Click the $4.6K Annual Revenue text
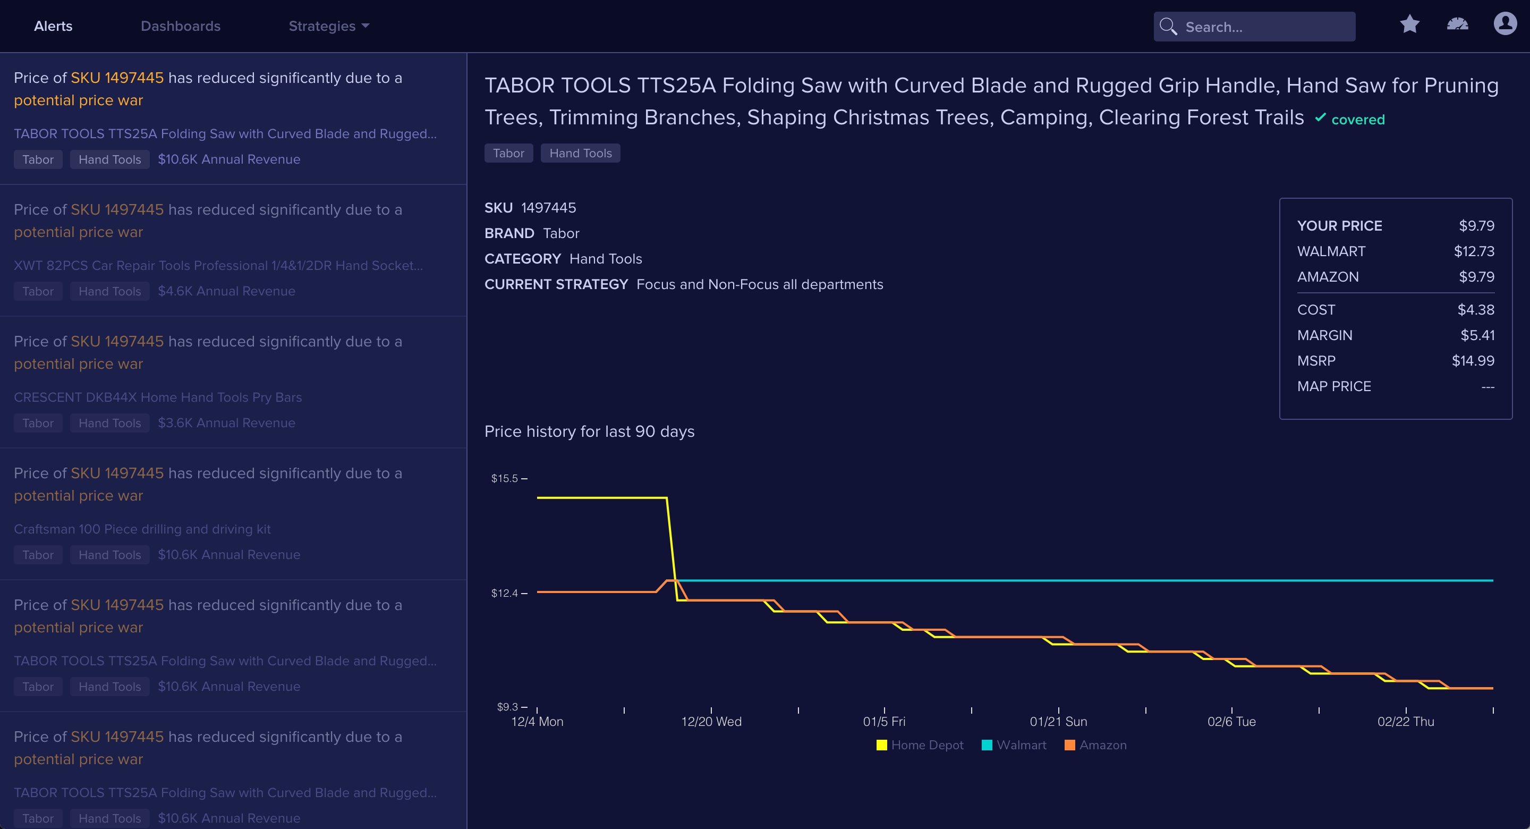The image size is (1530, 829). coord(226,291)
